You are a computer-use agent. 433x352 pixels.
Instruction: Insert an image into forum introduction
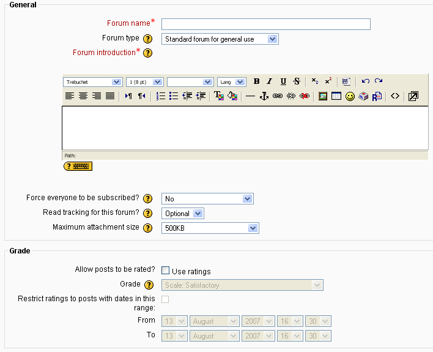click(323, 96)
